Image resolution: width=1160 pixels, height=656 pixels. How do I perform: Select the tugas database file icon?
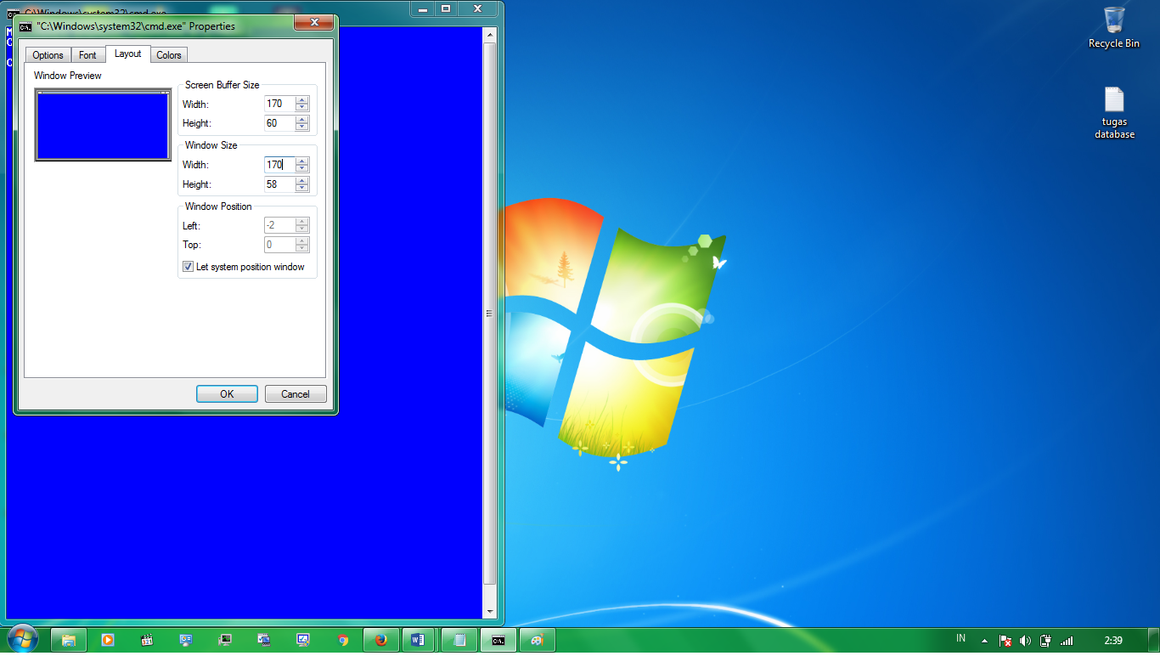(x=1114, y=113)
